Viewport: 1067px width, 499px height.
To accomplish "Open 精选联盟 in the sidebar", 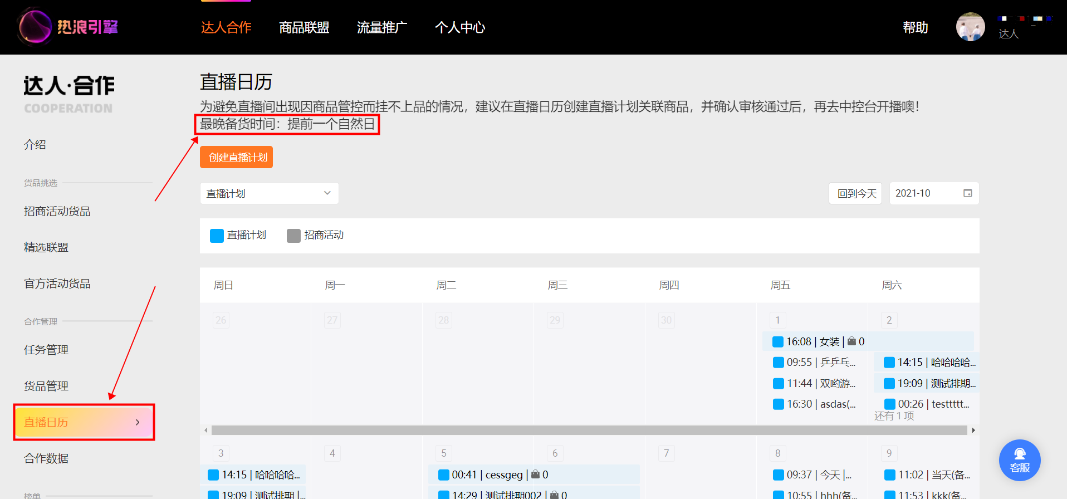I will [46, 248].
